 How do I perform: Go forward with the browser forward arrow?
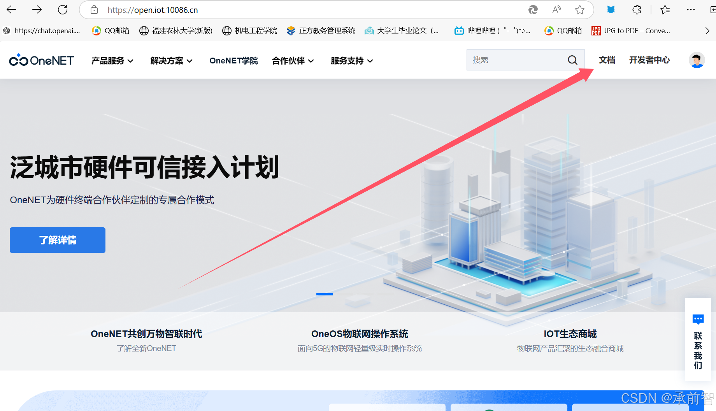pos(37,10)
